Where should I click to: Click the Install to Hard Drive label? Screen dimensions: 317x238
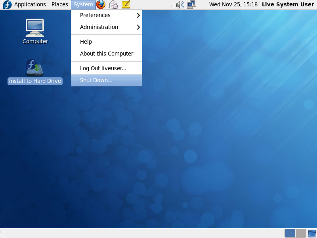(35, 81)
